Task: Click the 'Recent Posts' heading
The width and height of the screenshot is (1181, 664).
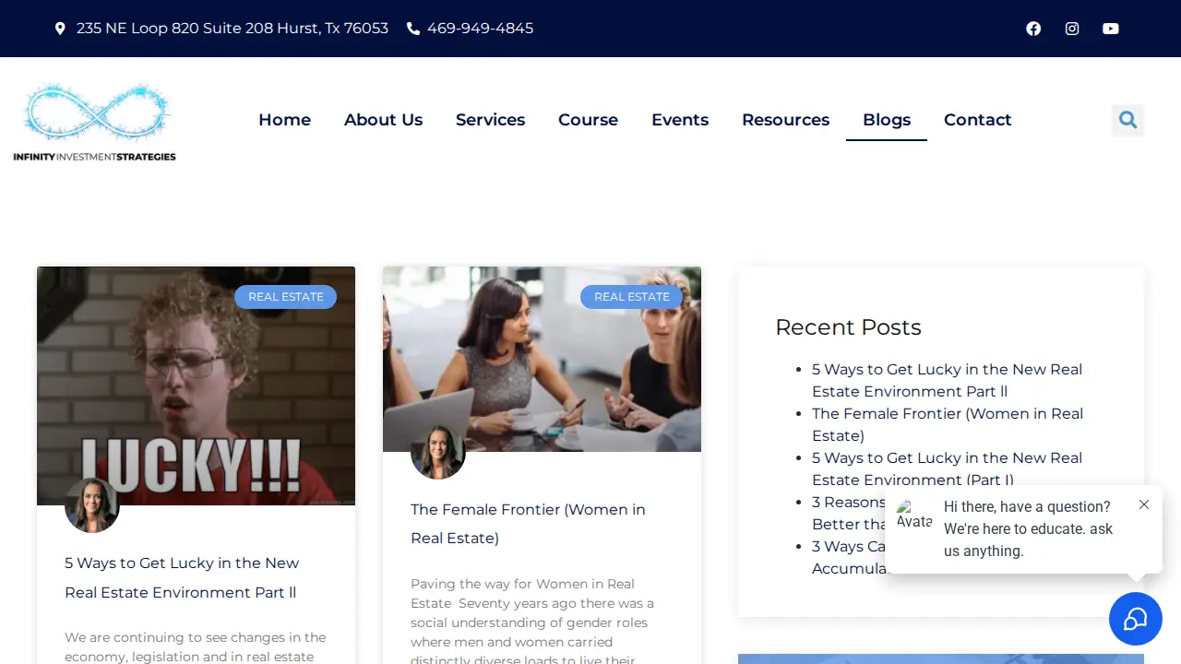Action: (x=848, y=327)
